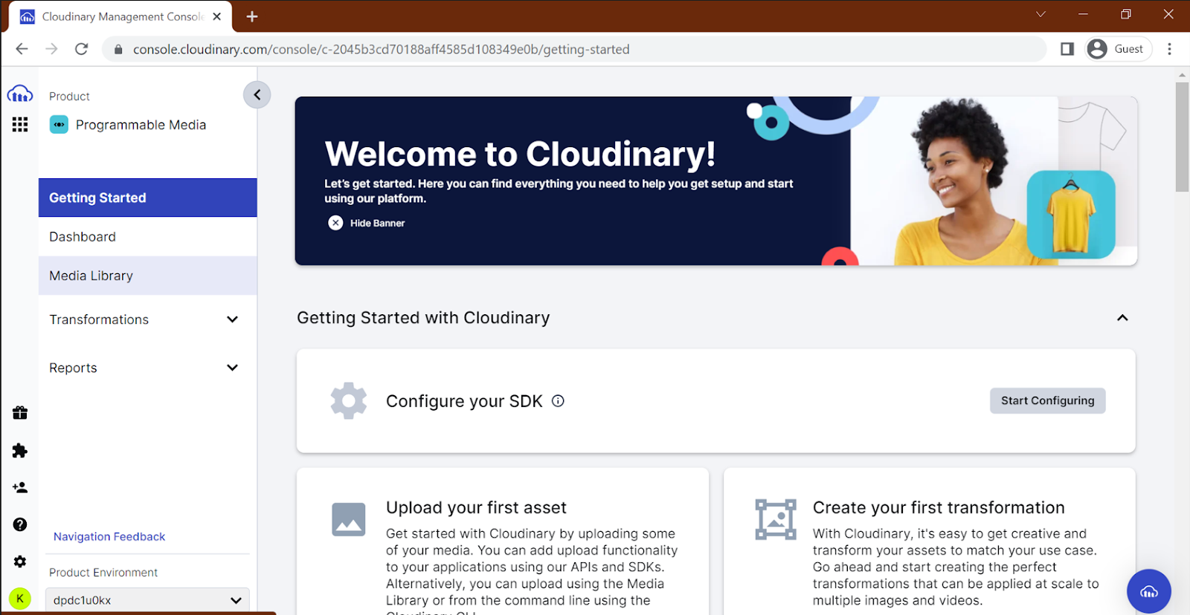
Task: Click the gear icon in Configure SDK card
Action: (x=349, y=401)
